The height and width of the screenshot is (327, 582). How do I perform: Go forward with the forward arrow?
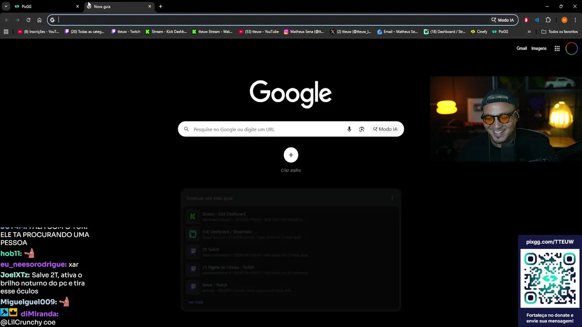point(17,20)
